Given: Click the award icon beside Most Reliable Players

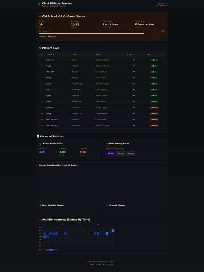Looking at the screenshot, I should [40, 205].
